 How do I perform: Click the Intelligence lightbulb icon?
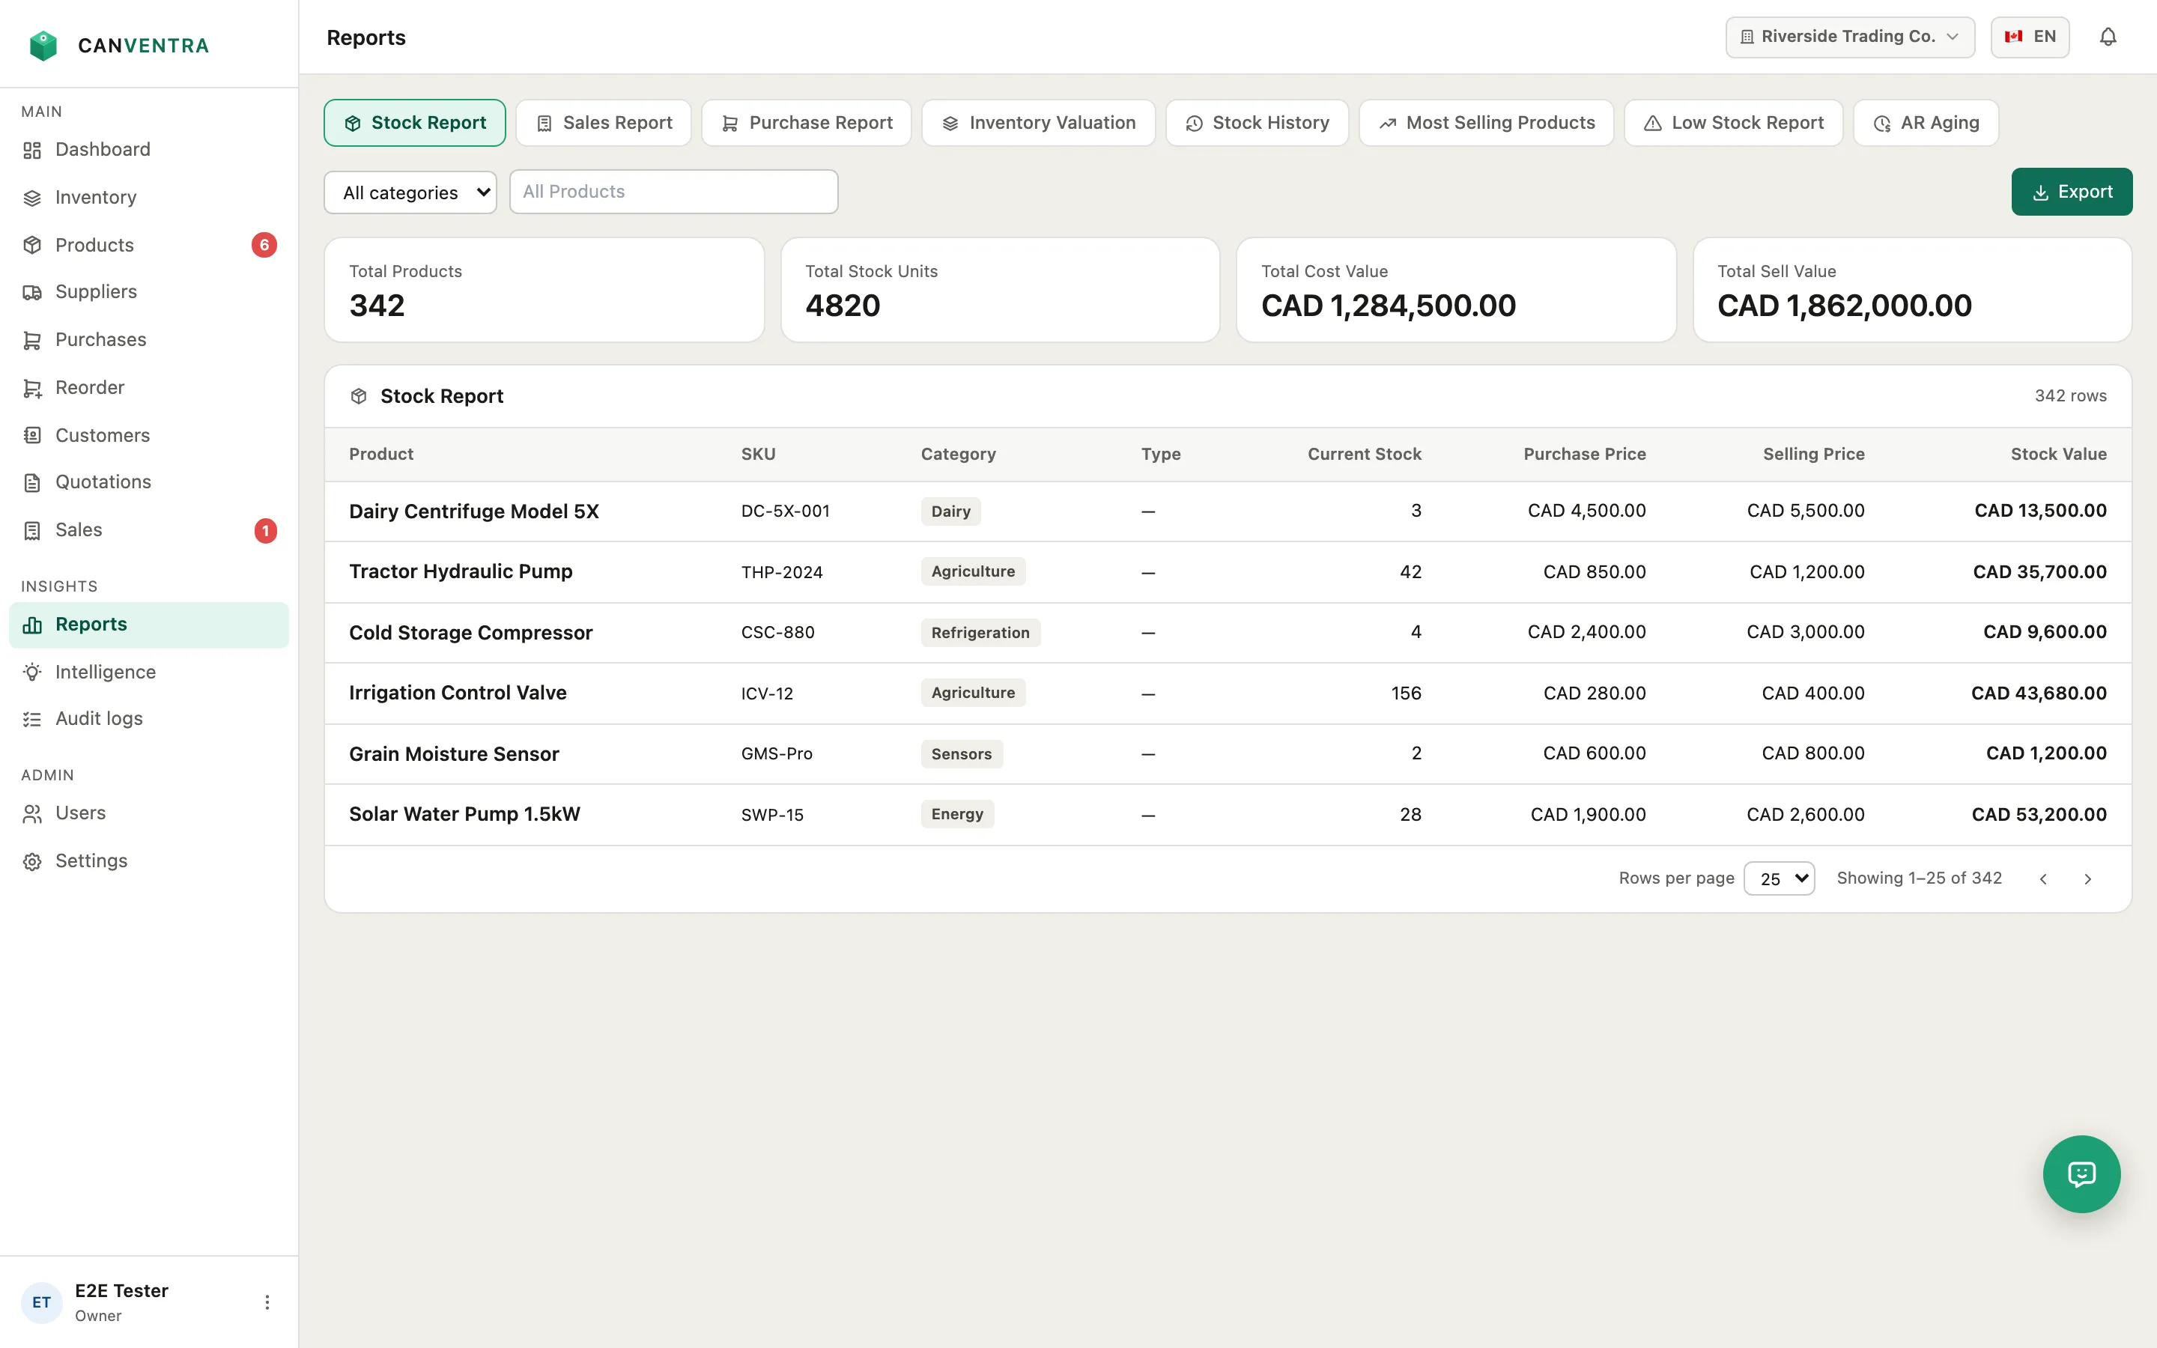(x=32, y=673)
